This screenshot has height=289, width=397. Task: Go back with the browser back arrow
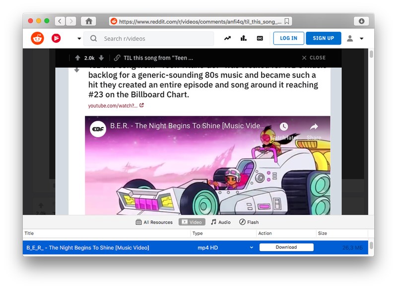(60, 21)
